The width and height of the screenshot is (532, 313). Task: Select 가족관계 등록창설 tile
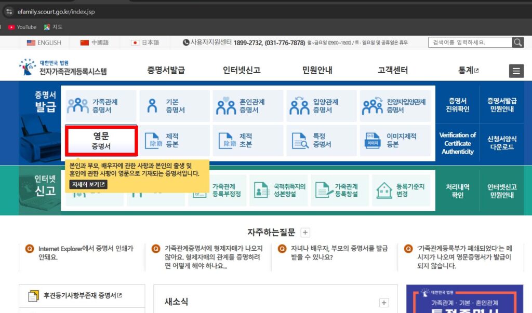point(340,190)
